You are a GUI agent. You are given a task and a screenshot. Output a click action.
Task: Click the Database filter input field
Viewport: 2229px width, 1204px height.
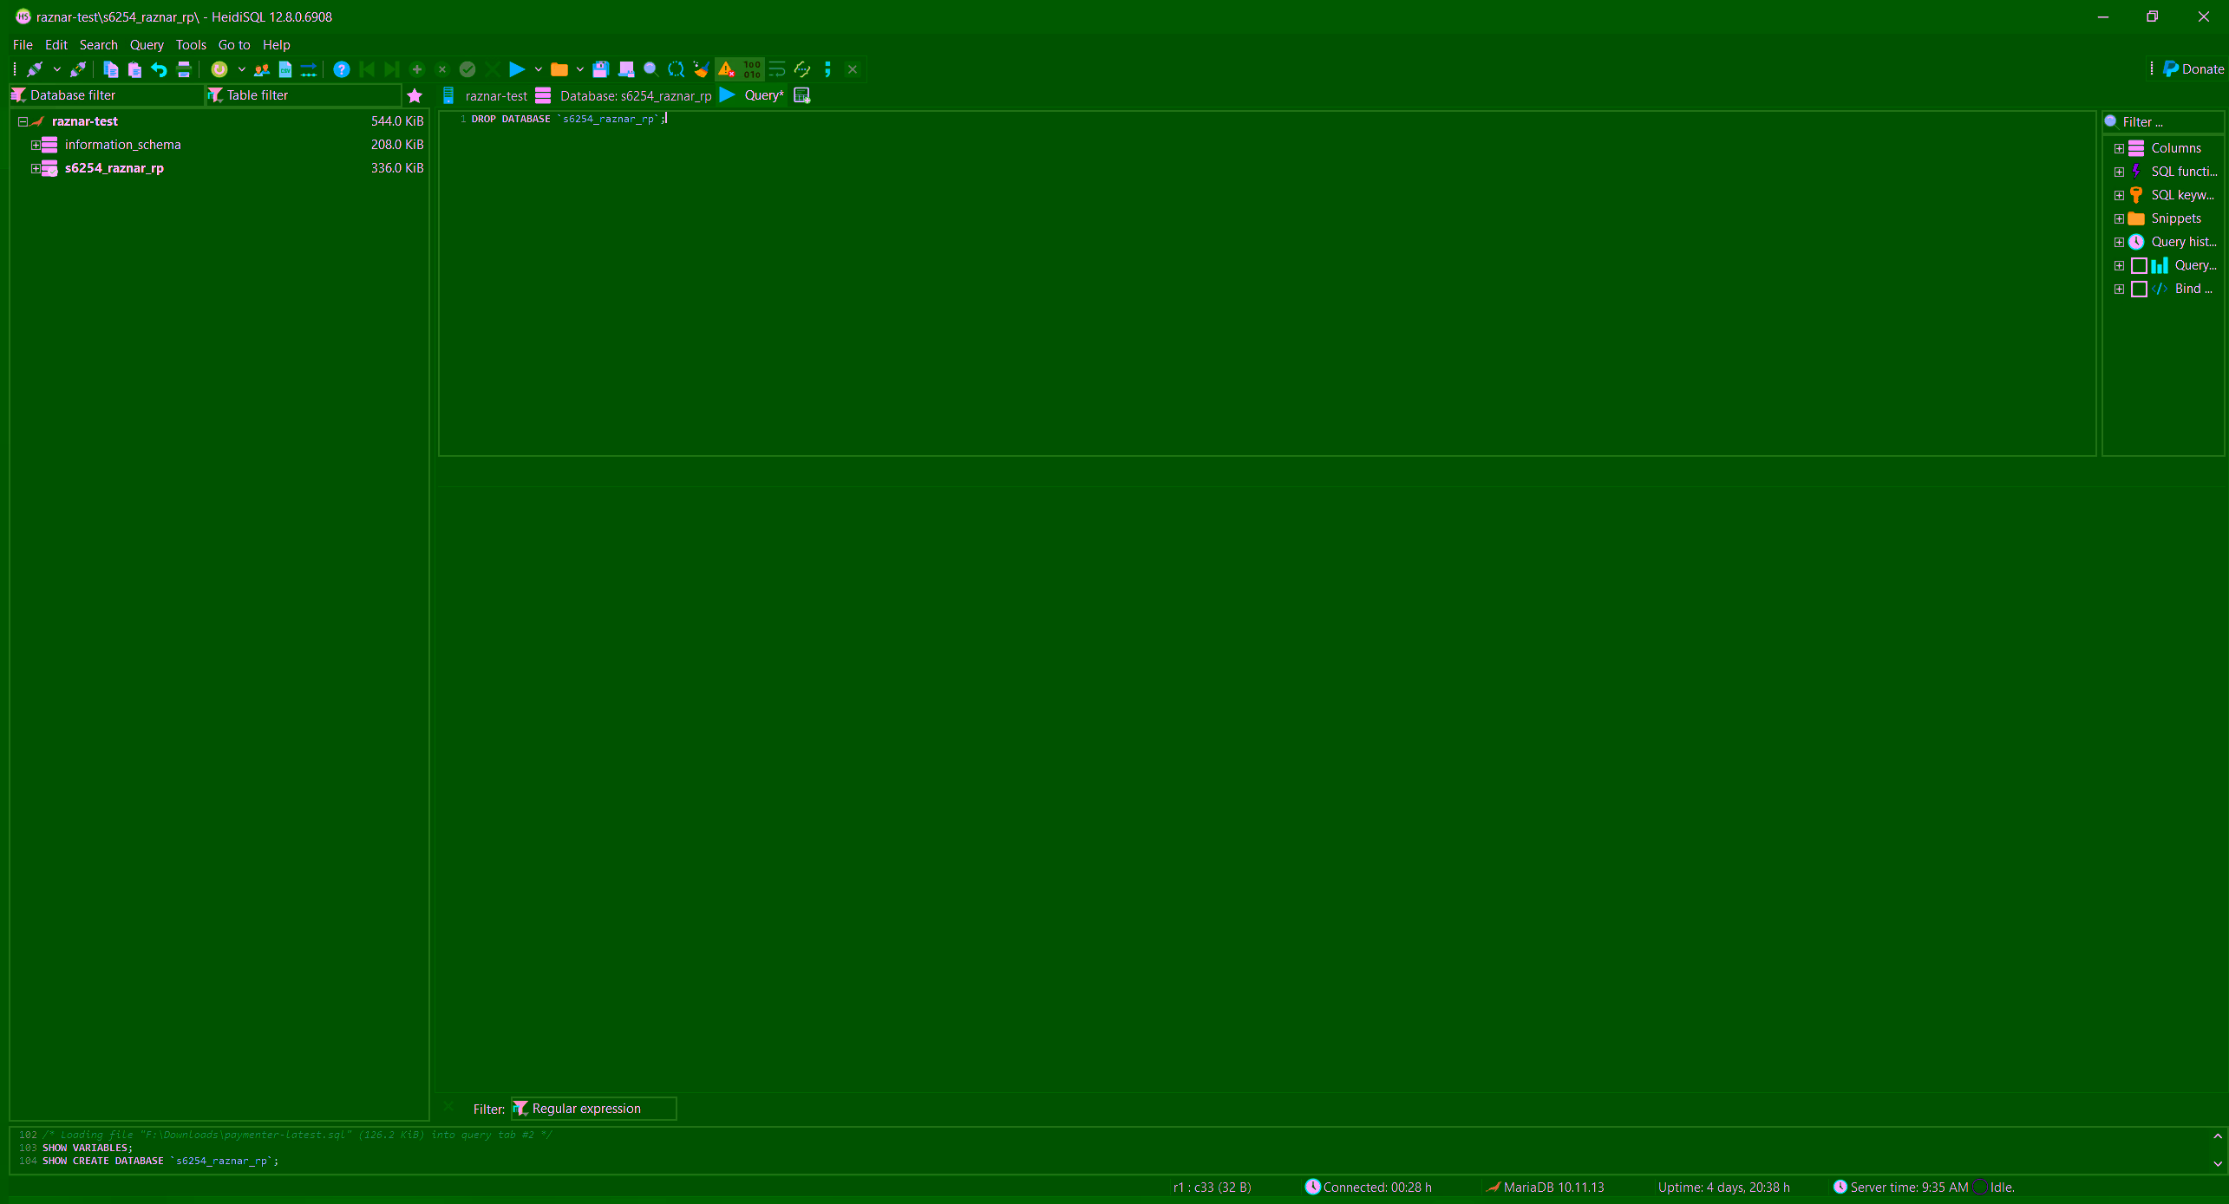[x=107, y=95]
